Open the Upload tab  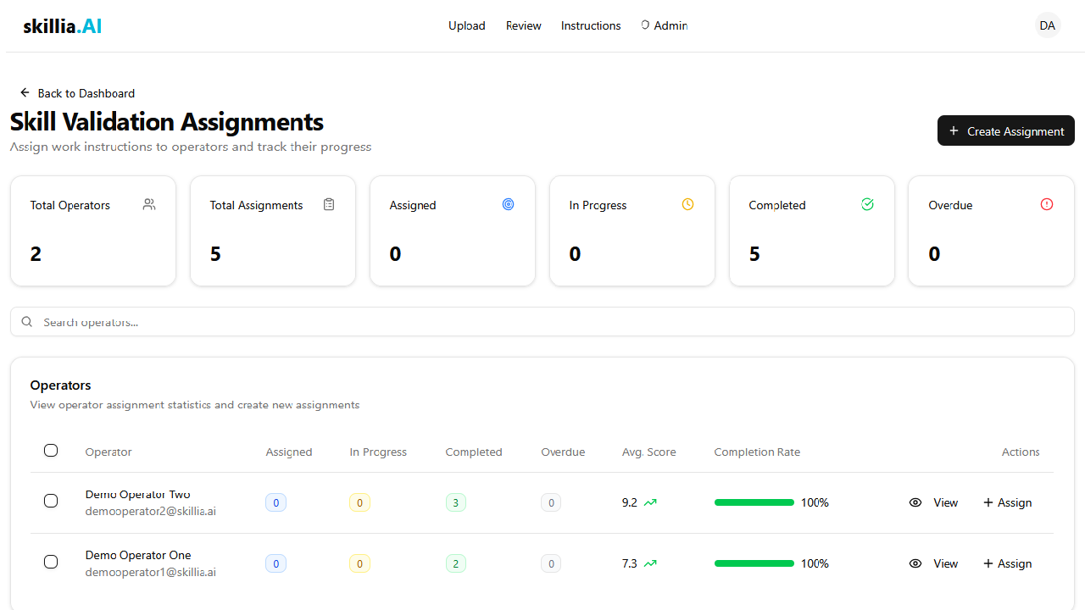[x=467, y=25]
